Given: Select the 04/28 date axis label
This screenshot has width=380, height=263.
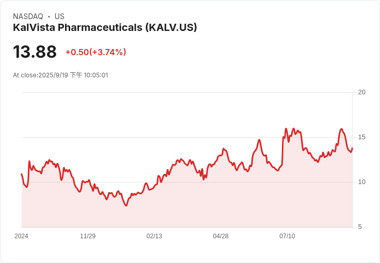Looking at the screenshot, I should click(x=220, y=236).
